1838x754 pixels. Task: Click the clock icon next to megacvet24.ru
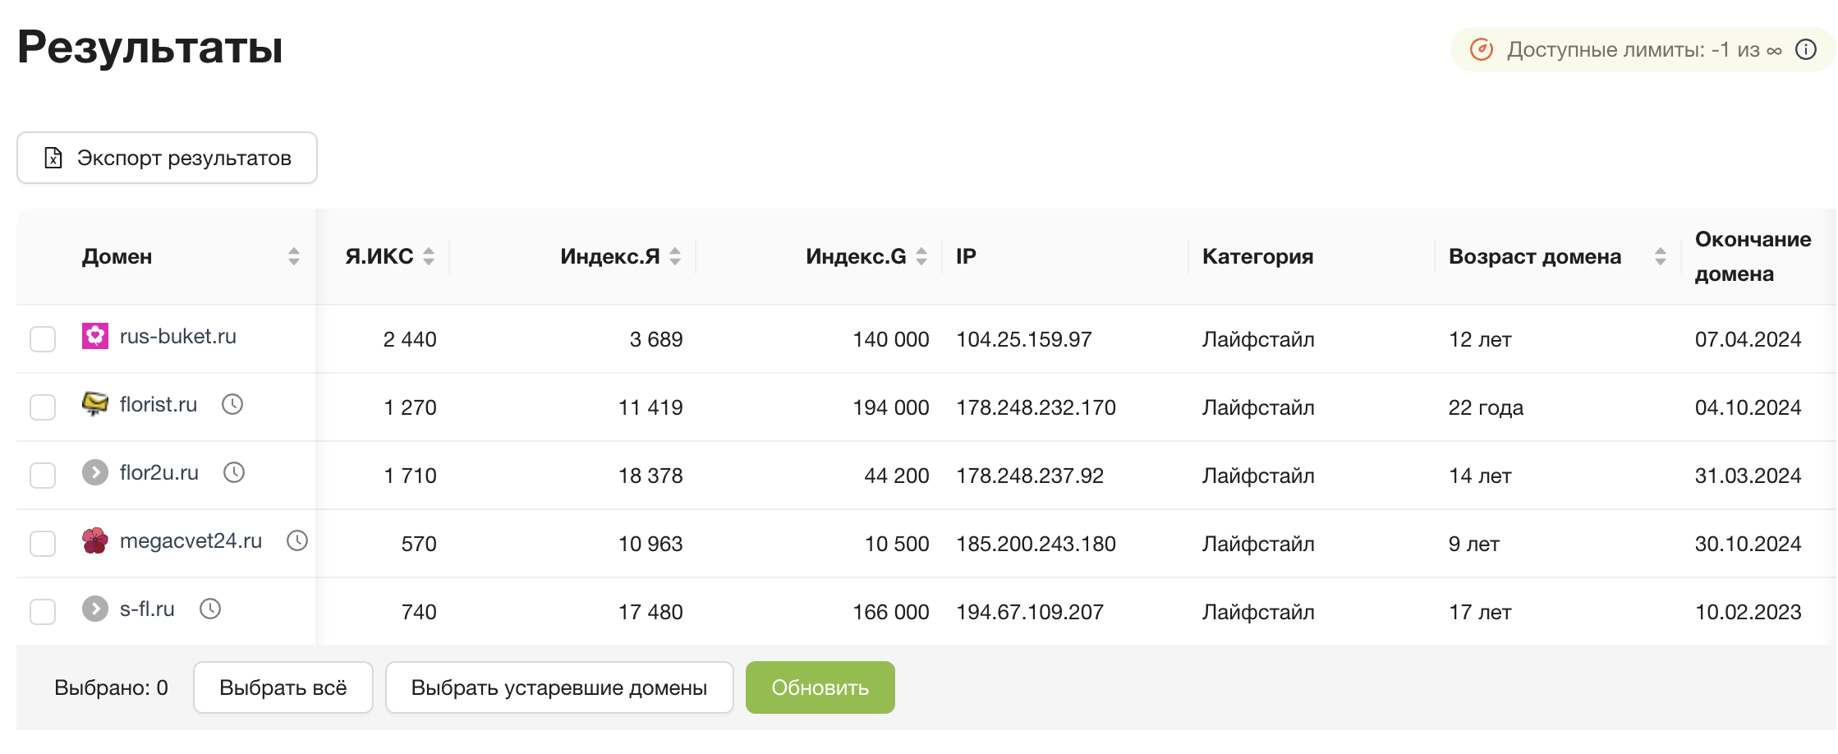[x=297, y=540]
